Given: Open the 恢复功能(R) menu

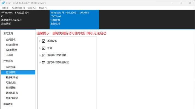Looking at the screenshot, I should coord(18,8).
